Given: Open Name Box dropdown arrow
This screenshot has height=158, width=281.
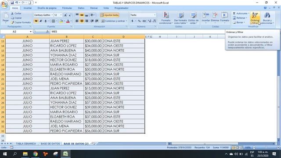Looking at the screenshot, I should 31,32.
